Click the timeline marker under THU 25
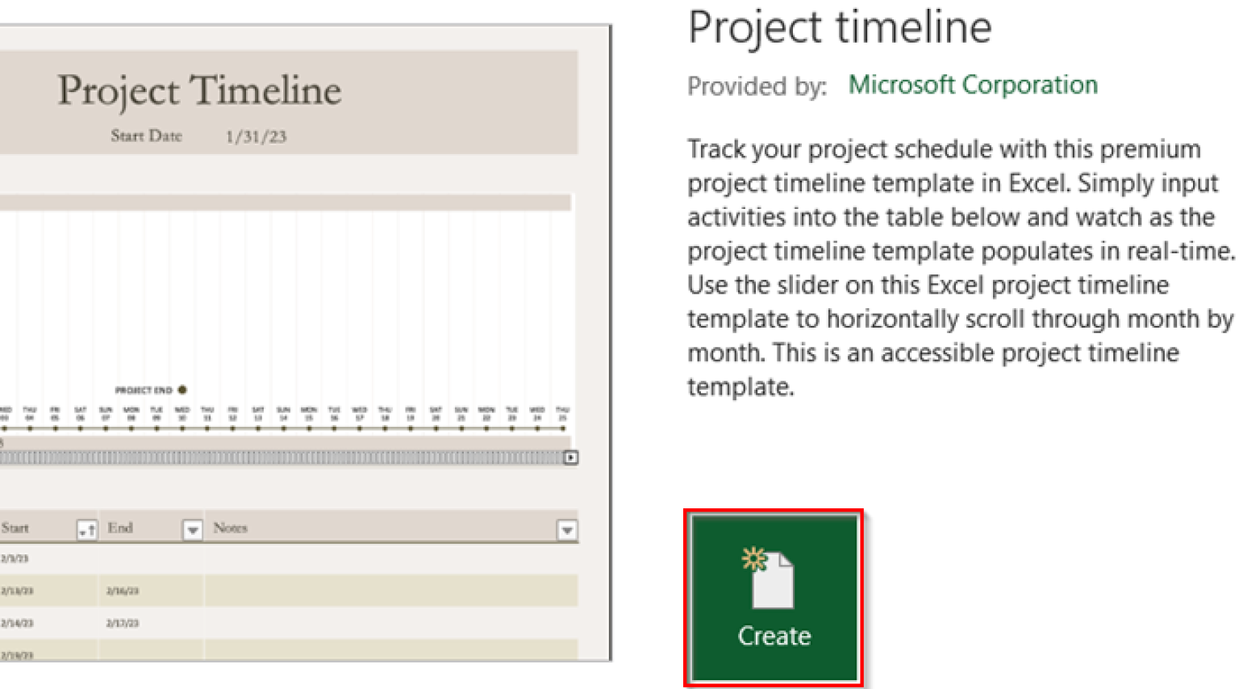 562,428
